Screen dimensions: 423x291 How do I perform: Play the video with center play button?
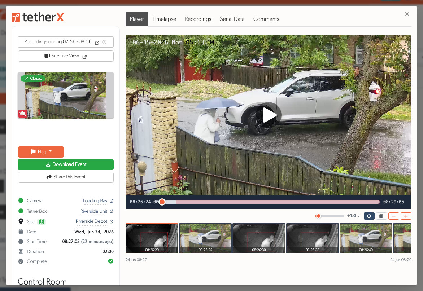tap(269, 115)
